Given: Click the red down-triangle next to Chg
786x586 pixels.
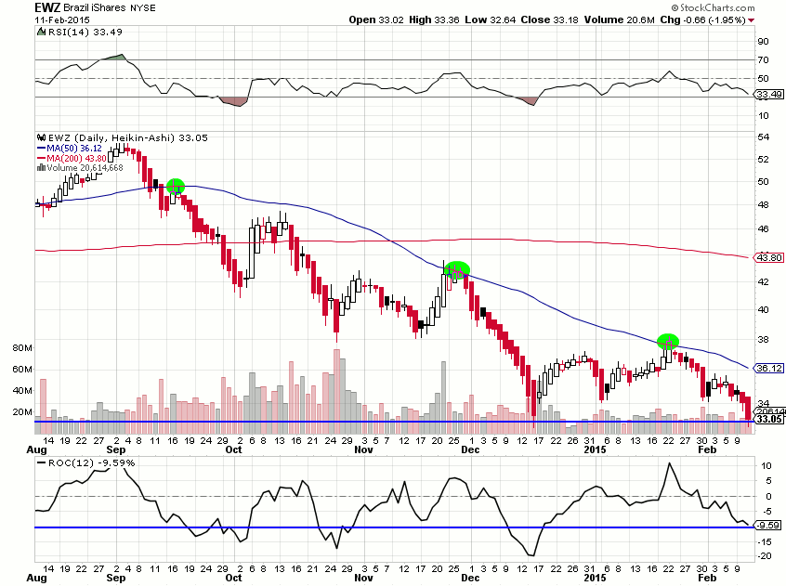Looking at the screenshot, I should click(751, 20).
